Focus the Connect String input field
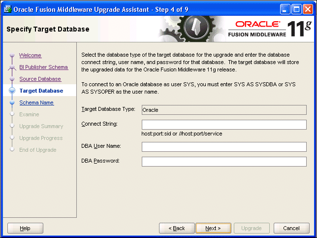Screen dimensions: 317x238 [x=224, y=125]
